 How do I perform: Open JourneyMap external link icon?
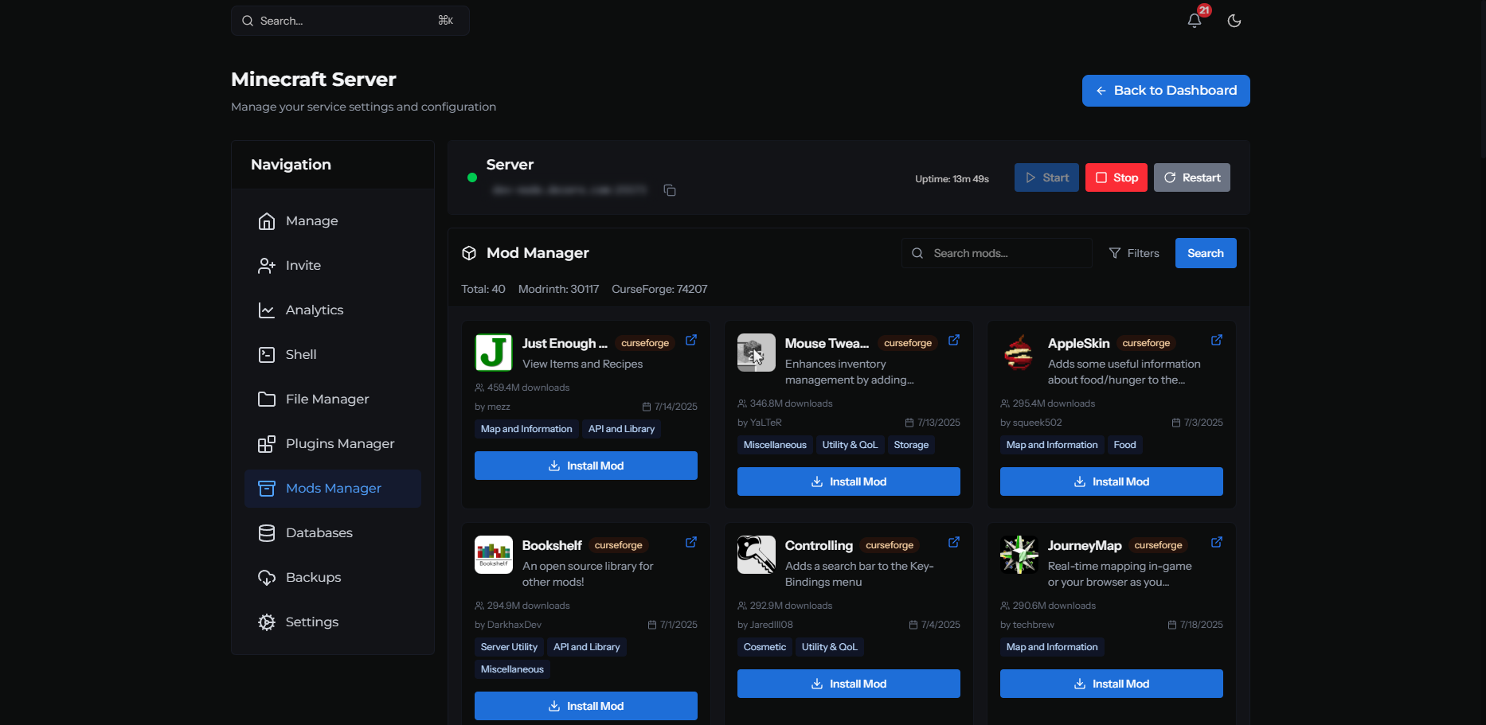(1217, 542)
